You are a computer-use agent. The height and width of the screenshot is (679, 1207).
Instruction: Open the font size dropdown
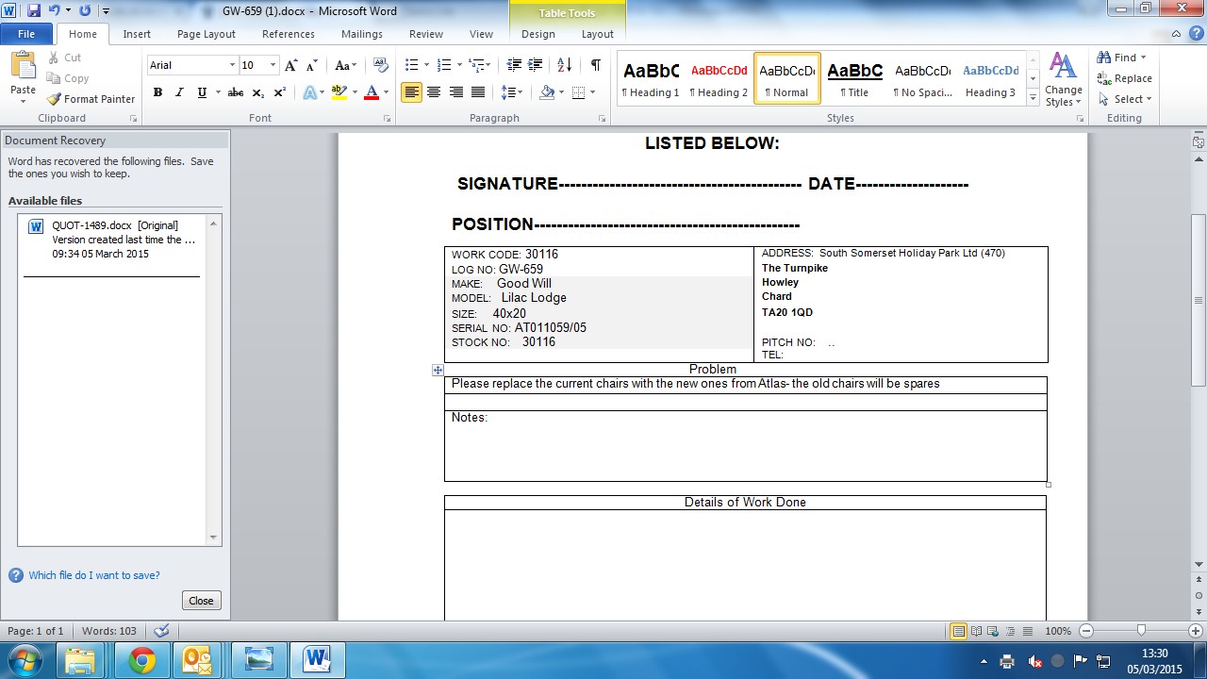(x=273, y=65)
